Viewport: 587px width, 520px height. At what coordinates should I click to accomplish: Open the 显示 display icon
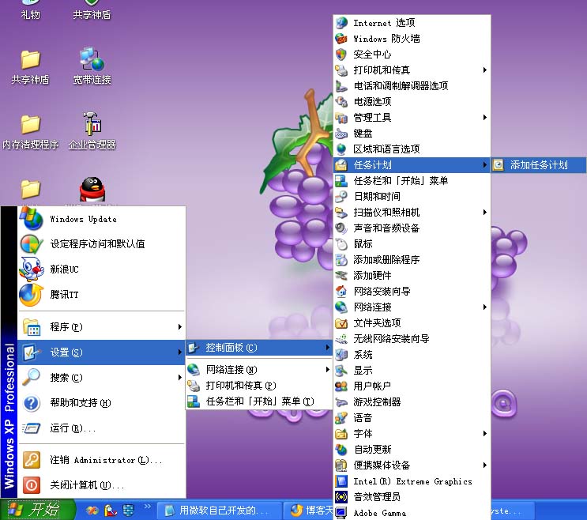coord(341,370)
